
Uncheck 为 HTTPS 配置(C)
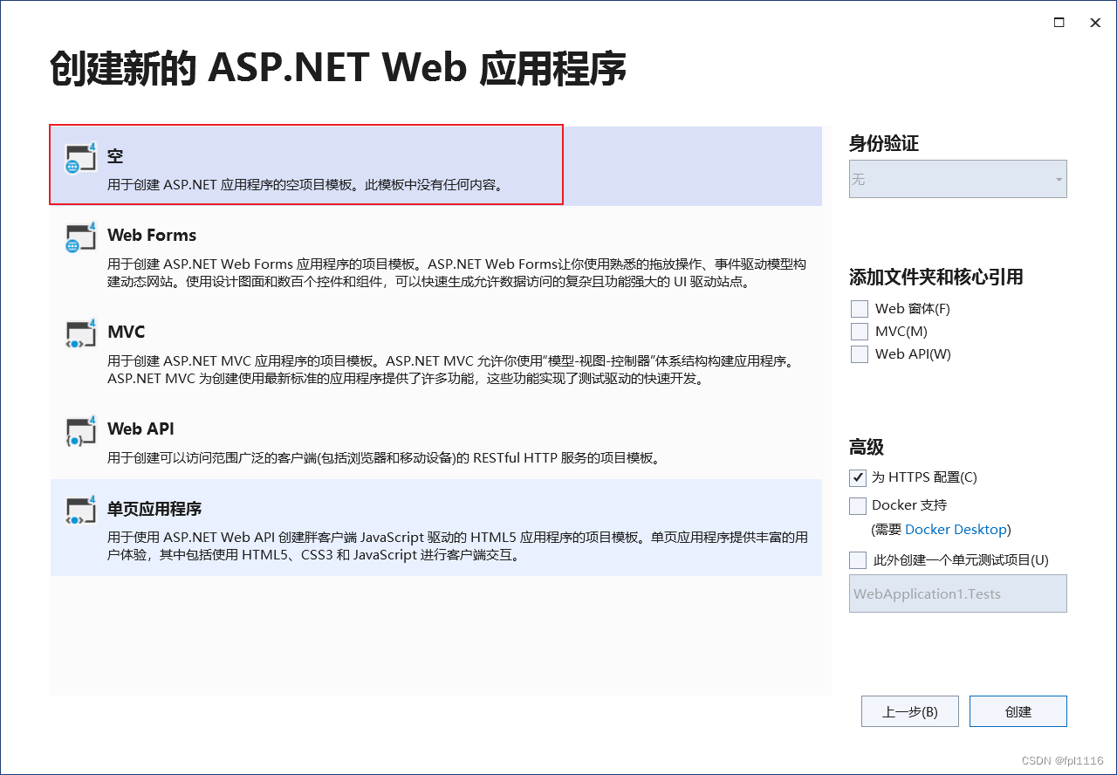click(x=858, y=478)
